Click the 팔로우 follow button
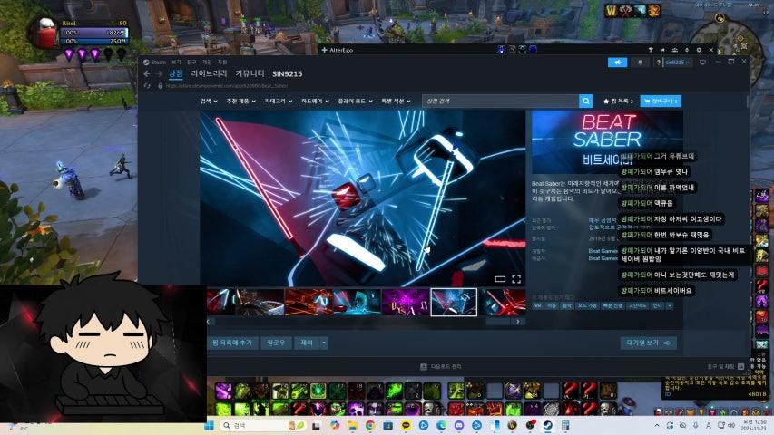The image size is (774, 435). point(276,343)
